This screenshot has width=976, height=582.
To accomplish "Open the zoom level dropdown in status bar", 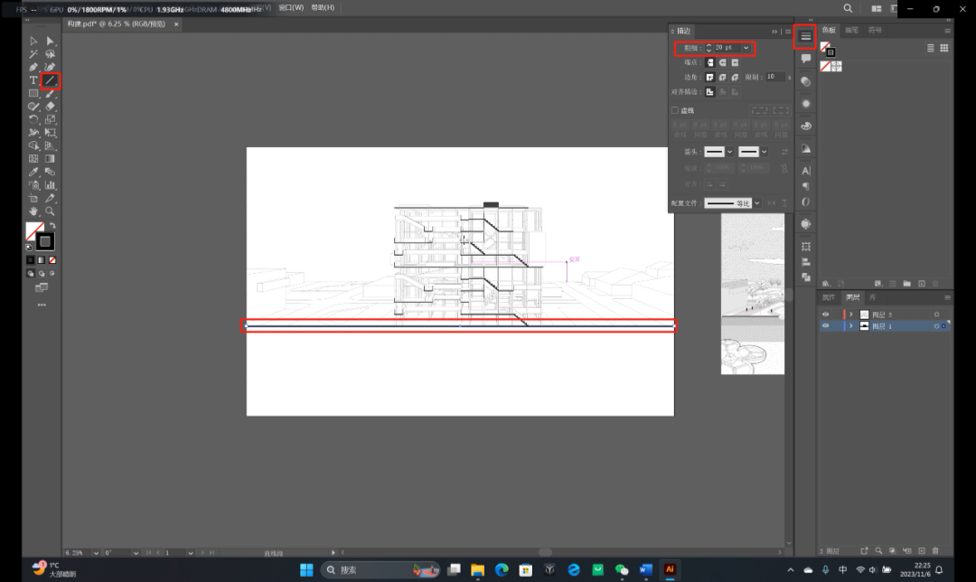I will (96, 553).
